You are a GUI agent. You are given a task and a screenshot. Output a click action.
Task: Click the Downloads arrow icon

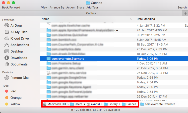7,58
